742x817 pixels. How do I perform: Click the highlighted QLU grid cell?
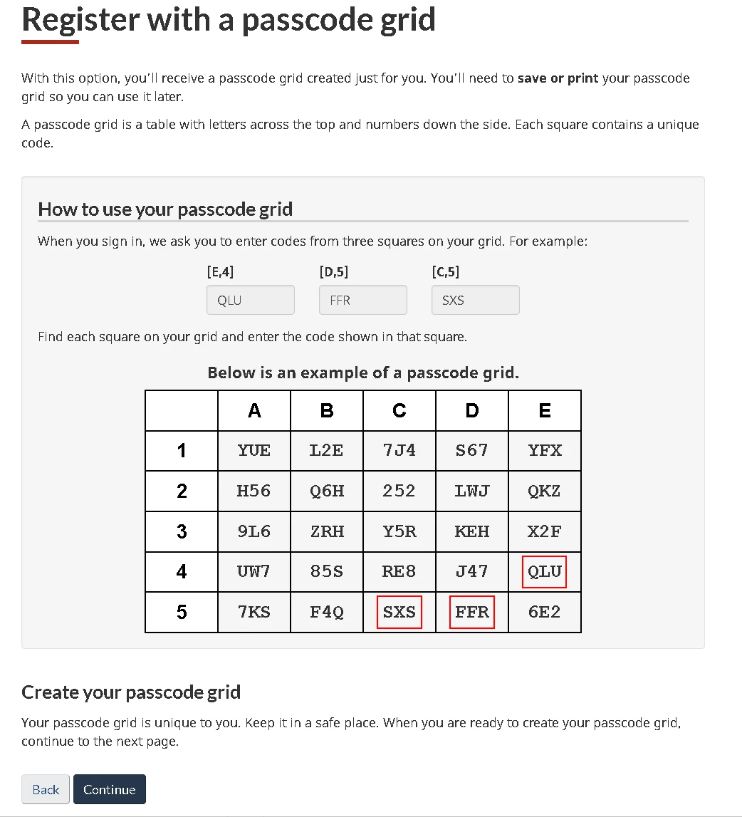545,571
